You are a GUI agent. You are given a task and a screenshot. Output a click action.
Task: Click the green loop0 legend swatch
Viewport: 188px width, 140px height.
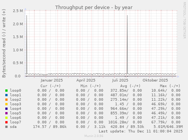coord(6,91)
